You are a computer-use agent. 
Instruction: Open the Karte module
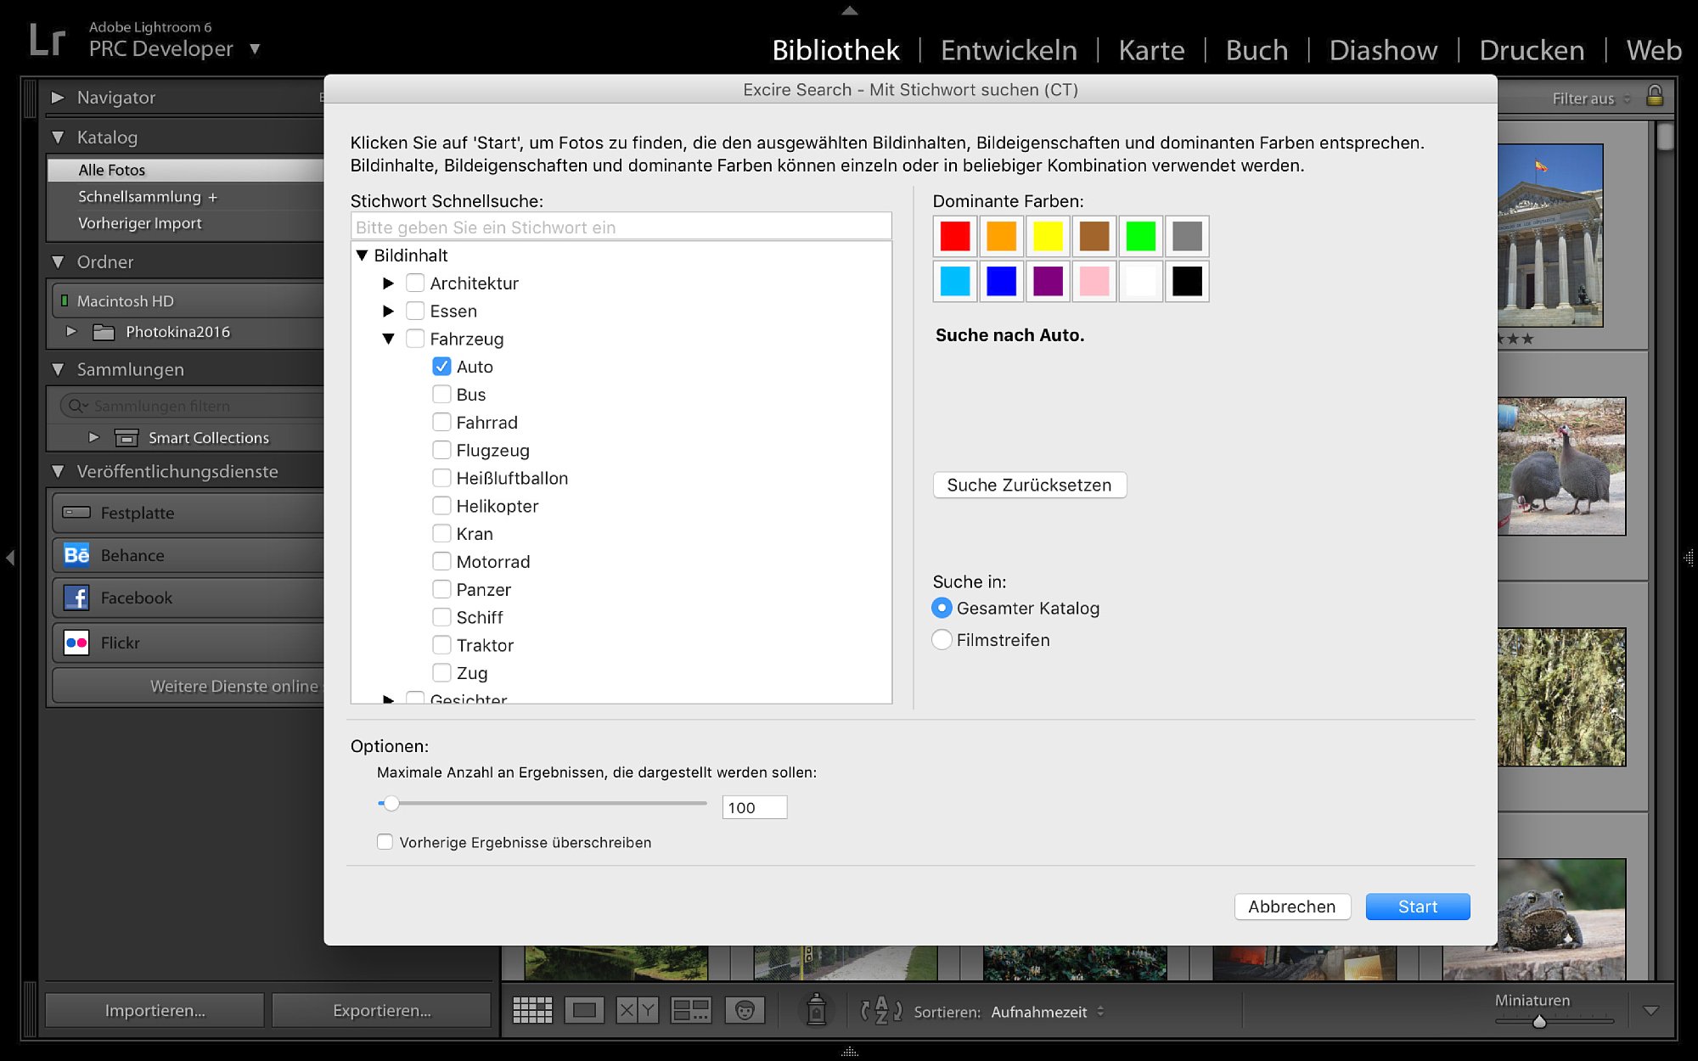point(1151,50)
